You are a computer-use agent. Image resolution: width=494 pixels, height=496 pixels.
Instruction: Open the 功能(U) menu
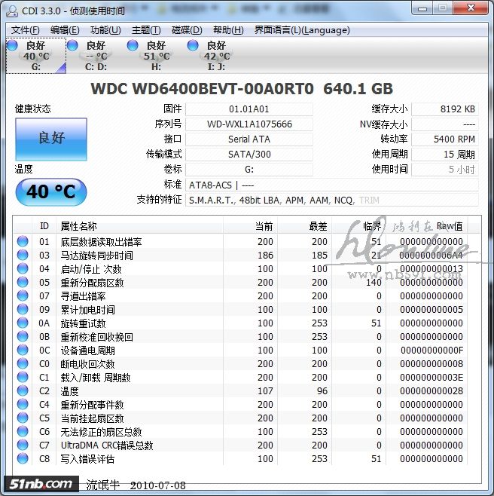(x=105, y=30)
